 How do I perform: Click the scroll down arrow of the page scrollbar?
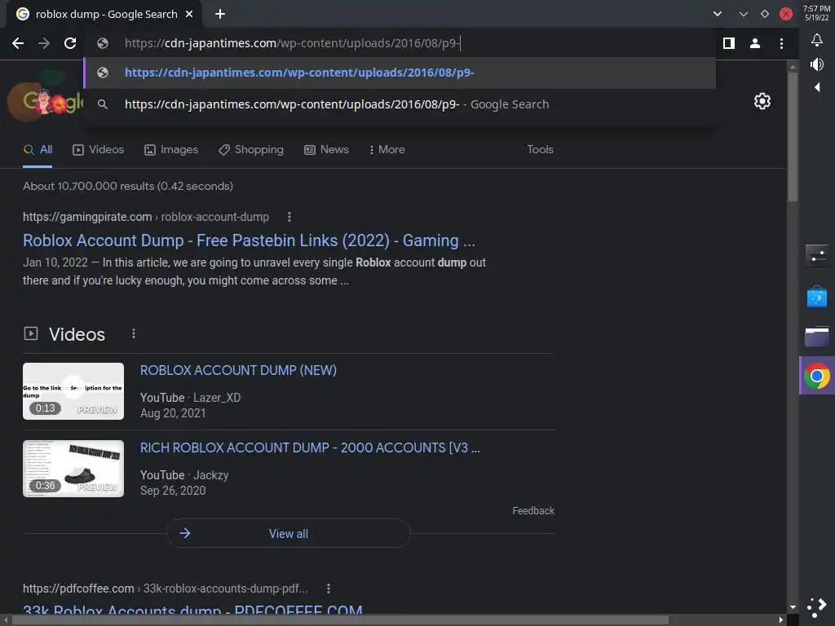tap(793, 606)
